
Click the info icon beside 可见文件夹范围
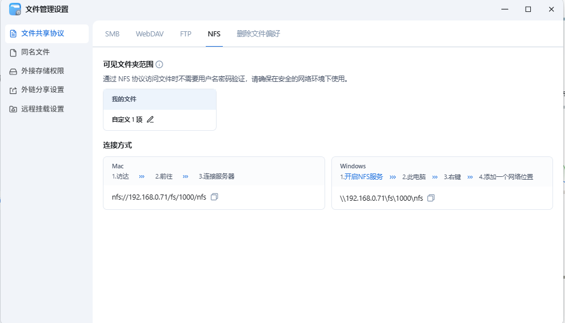pos(159,64)
